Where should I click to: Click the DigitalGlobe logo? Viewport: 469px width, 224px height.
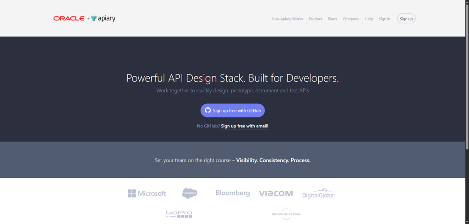318,193
